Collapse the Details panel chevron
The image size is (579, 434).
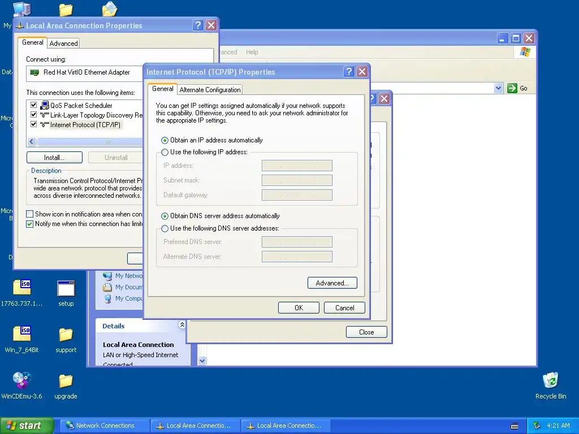click(x=182, y=325)
